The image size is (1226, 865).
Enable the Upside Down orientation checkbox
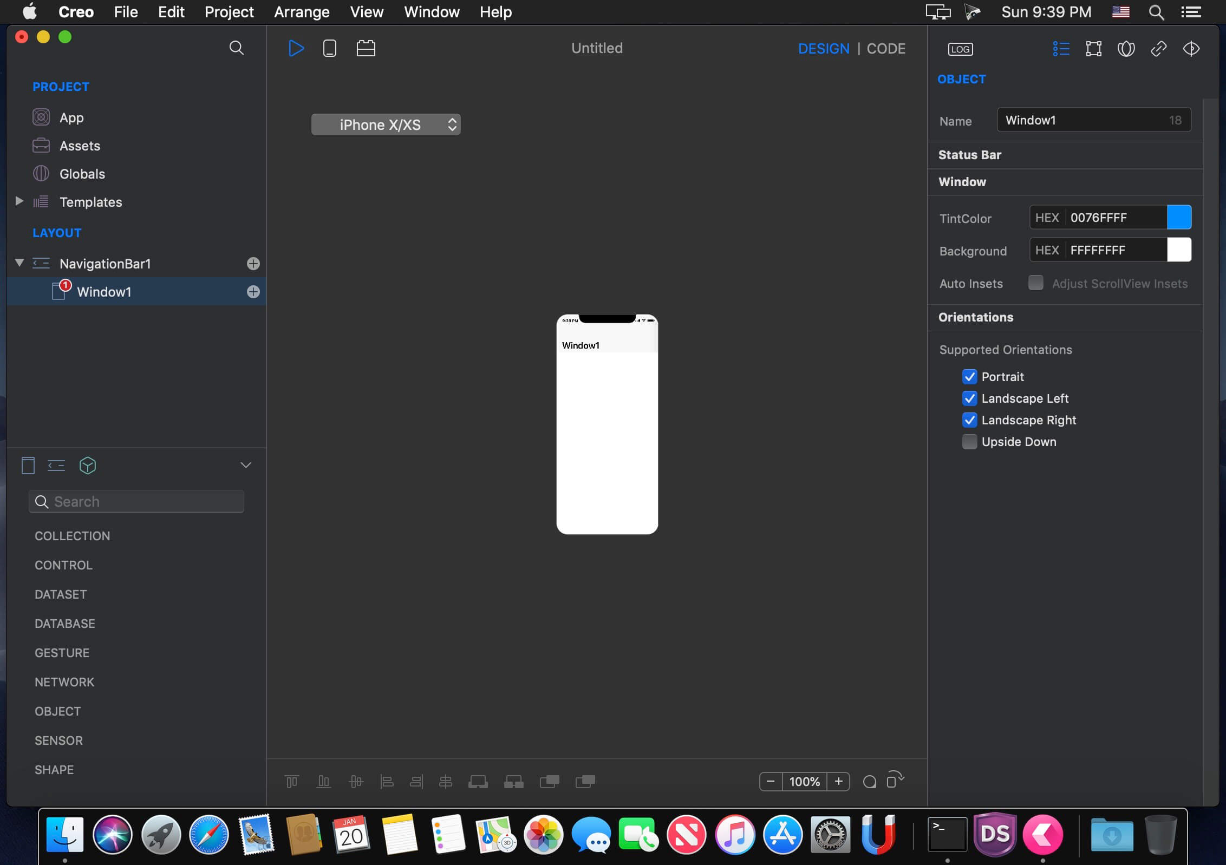tap(969, 442)
